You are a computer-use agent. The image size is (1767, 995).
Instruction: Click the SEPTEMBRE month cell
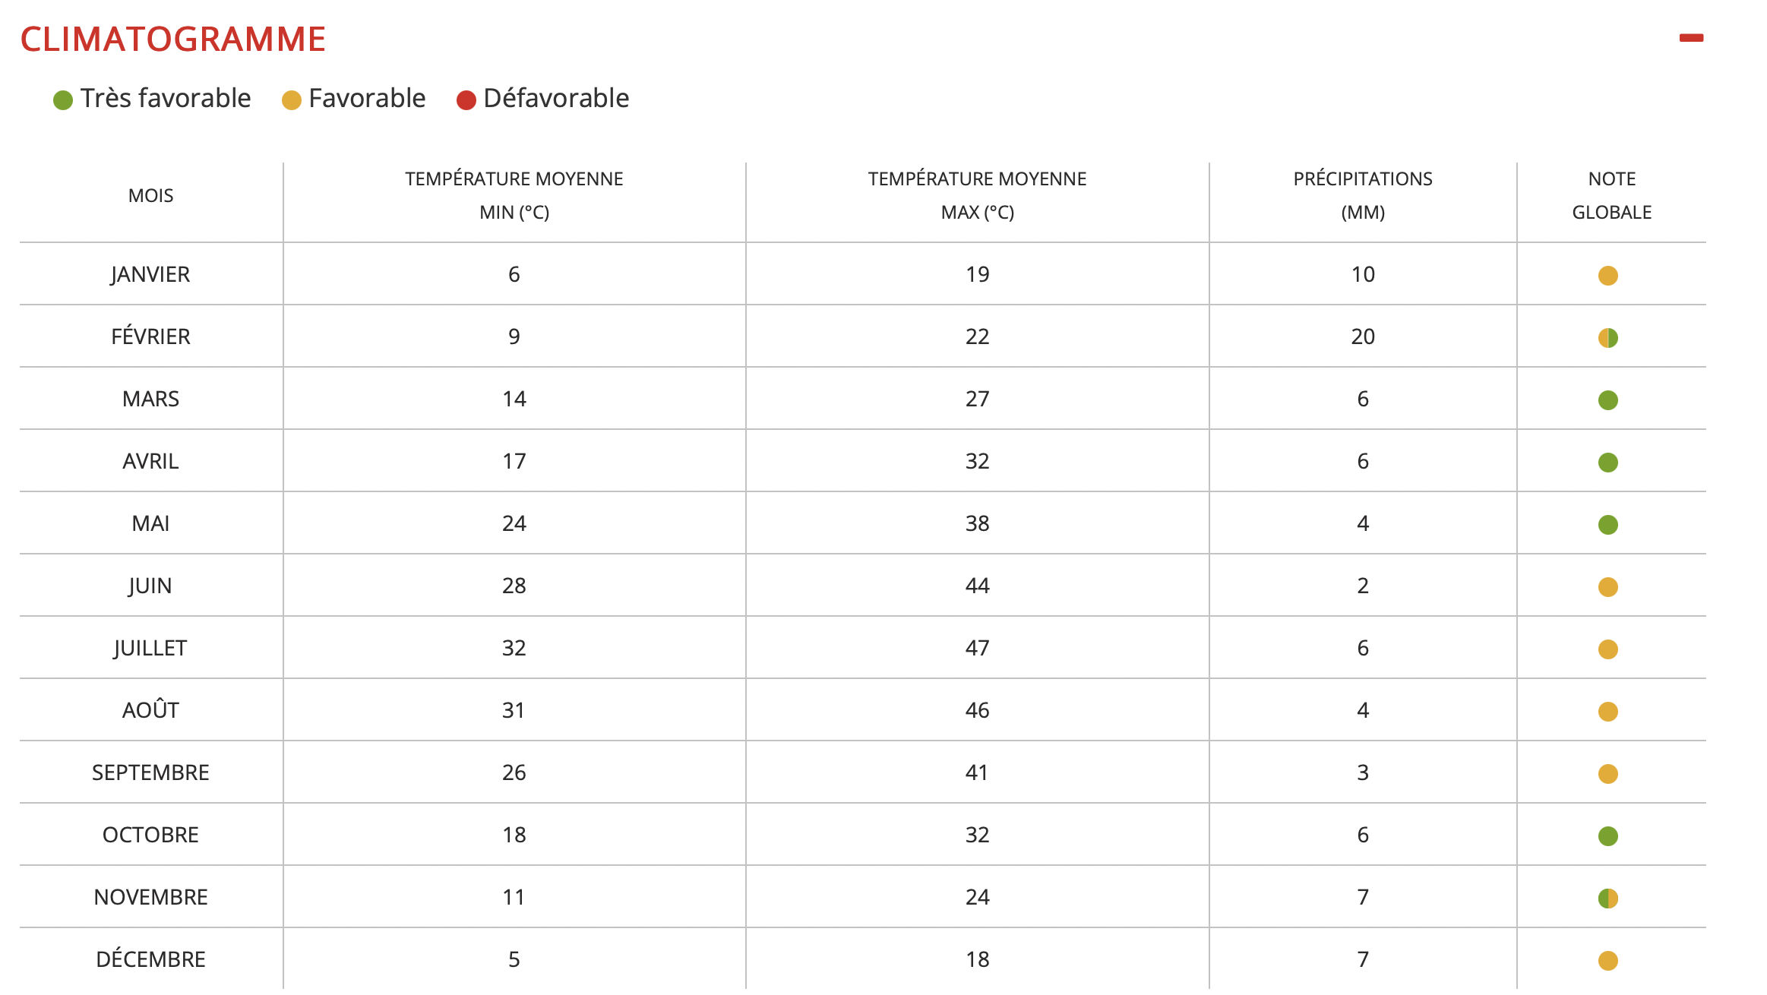click(150, 772)
